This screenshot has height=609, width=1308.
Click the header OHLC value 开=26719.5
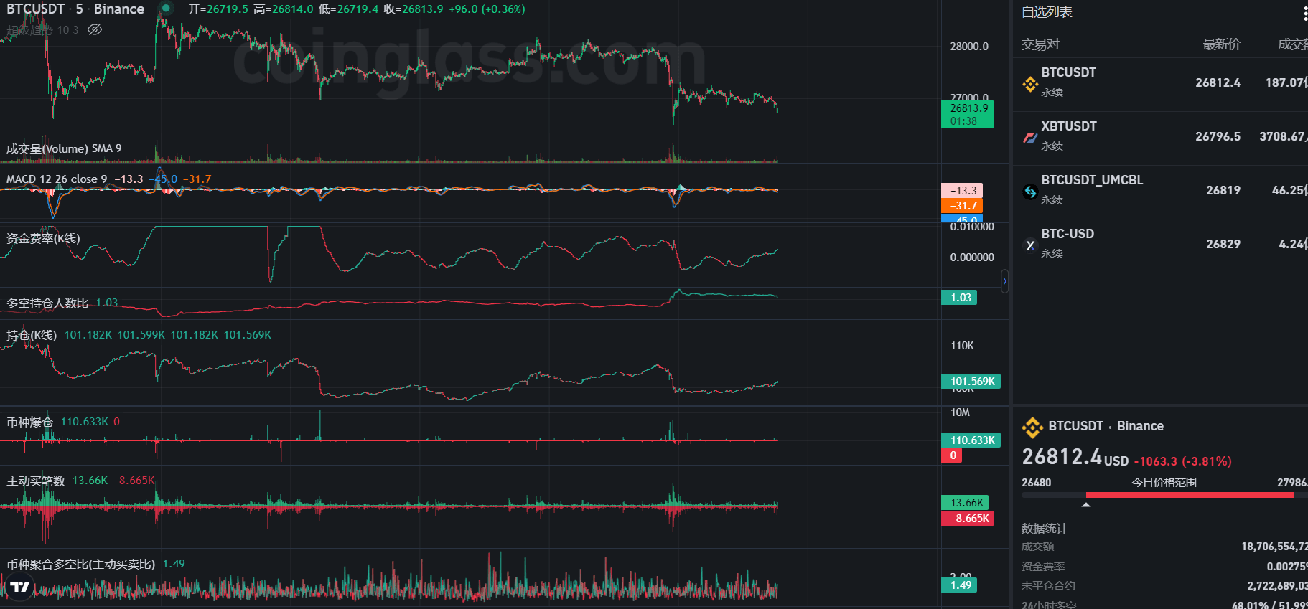click(x=218, y=9)
